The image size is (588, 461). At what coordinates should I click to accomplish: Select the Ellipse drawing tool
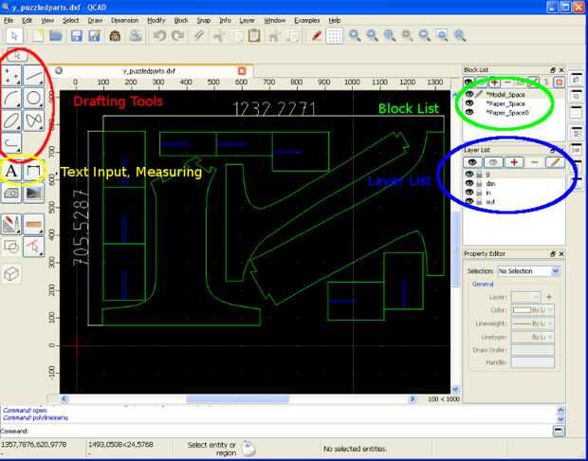point(11,120)
